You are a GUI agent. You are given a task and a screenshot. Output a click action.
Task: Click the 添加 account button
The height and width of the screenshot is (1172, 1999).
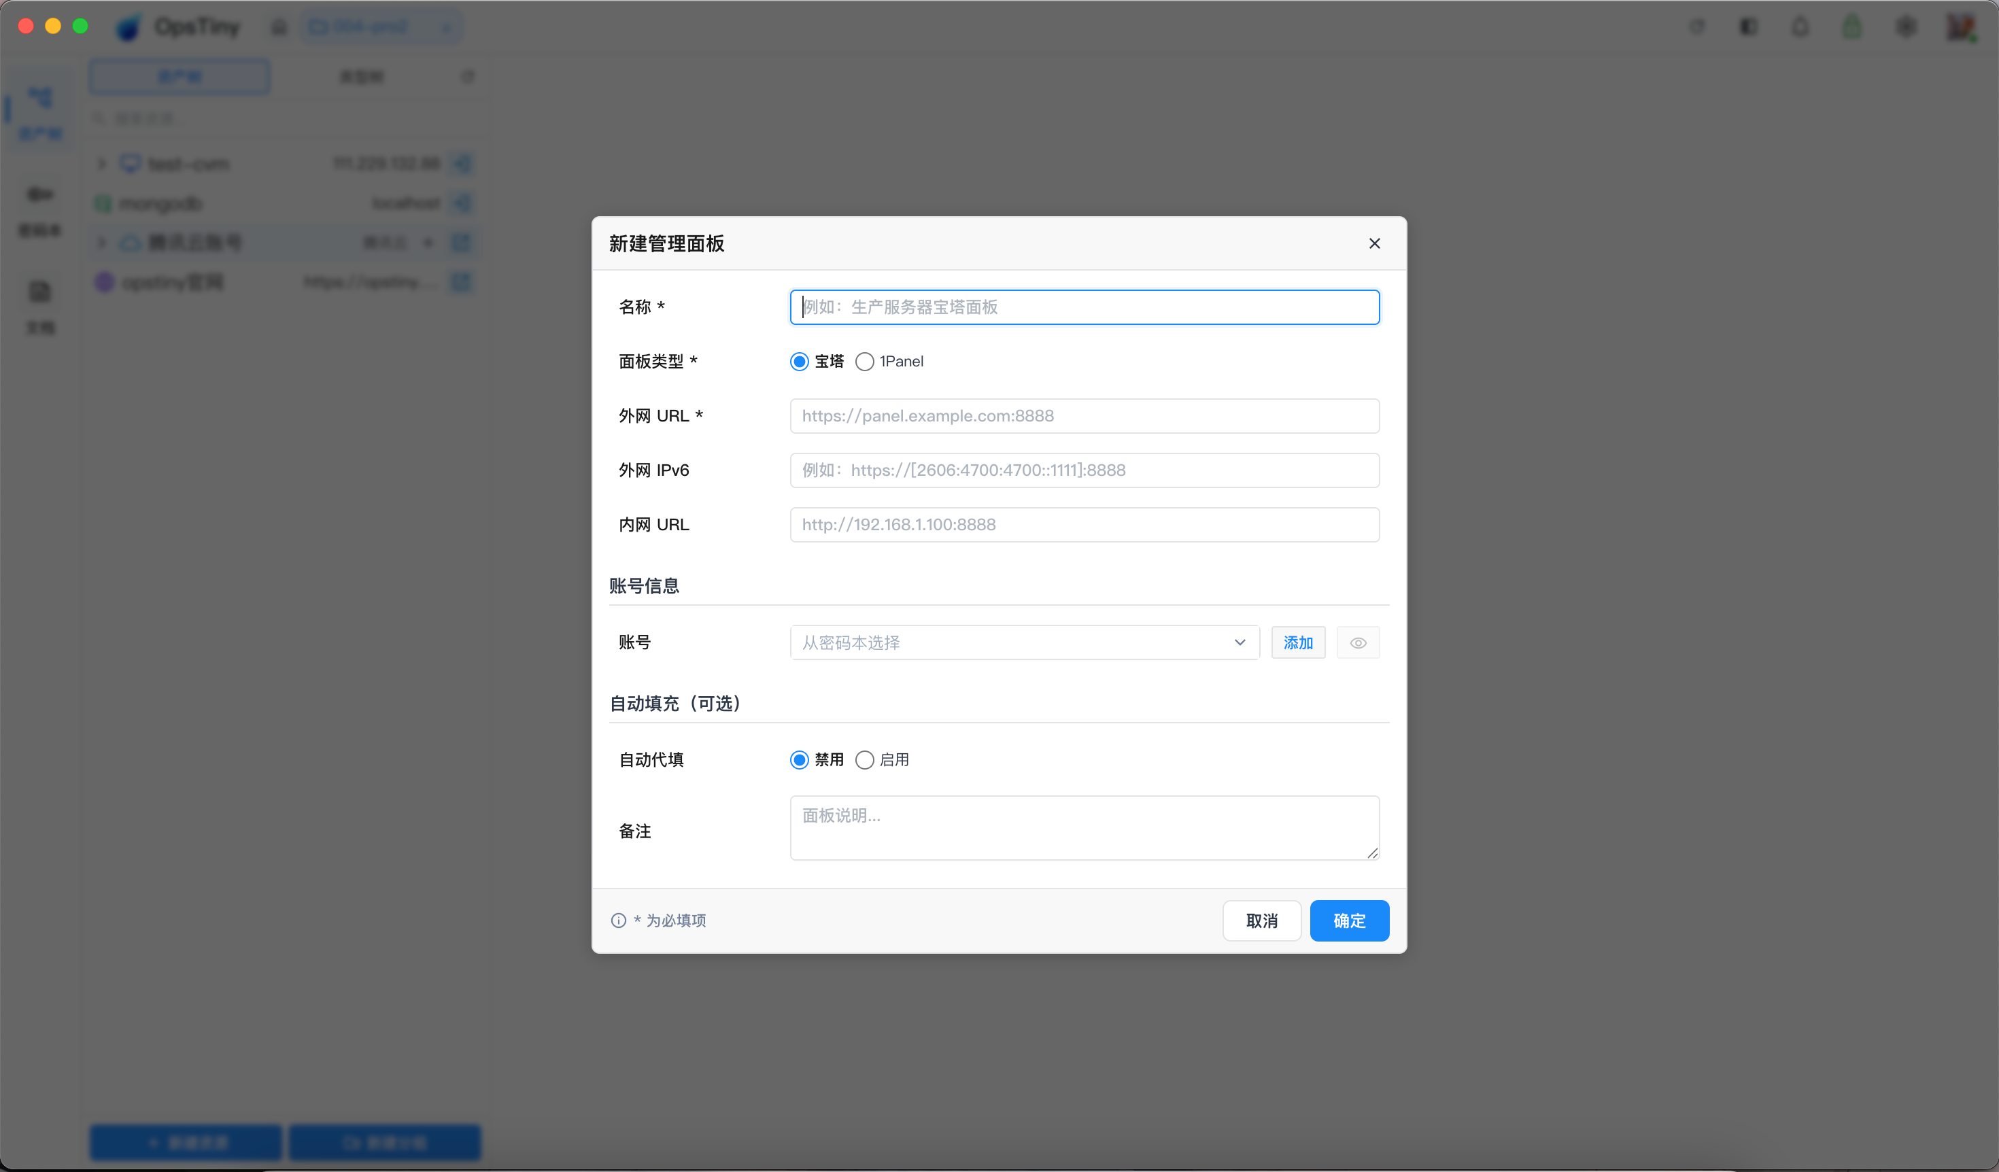[1298, 642]
